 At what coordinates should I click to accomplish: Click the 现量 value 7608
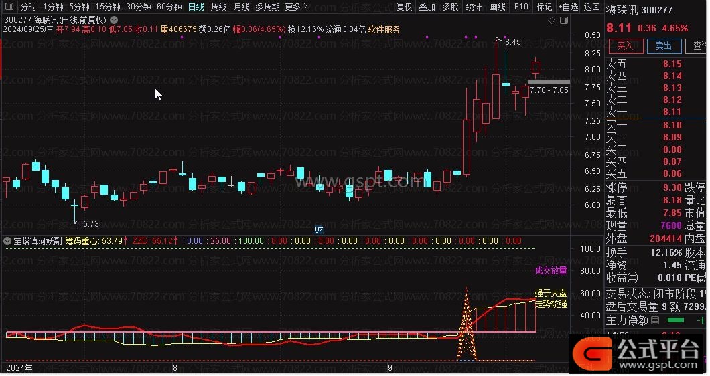670,225
